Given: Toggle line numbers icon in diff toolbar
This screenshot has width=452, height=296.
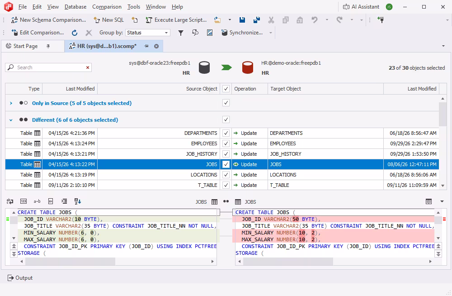Looking at the screenshot, I should [x=24, y=201].
